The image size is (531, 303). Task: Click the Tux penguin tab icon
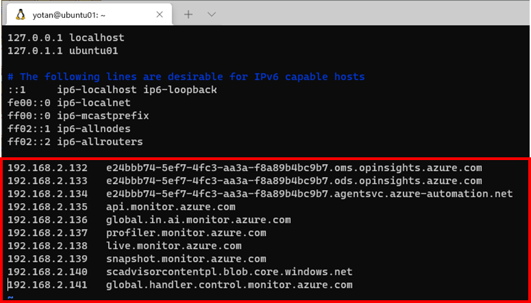pyautogui.click(x=21, y=14)
